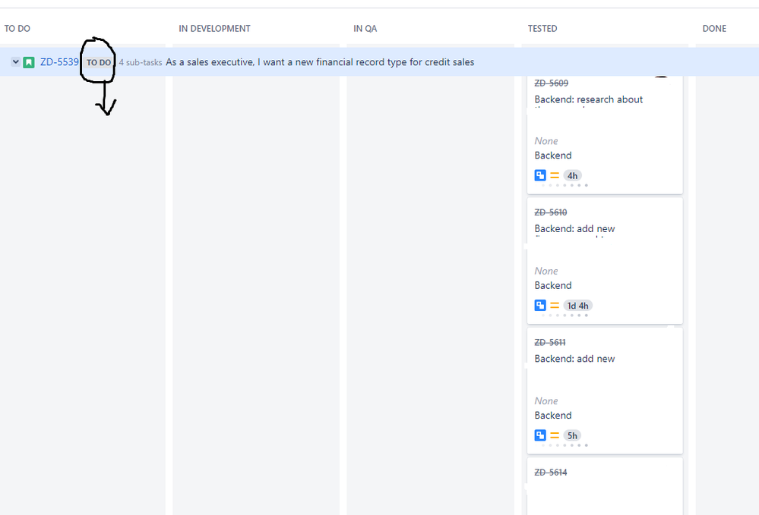Viewport: 759px width, 515px height.
Task: Click the 5h estimate badge
Action: 572,435
